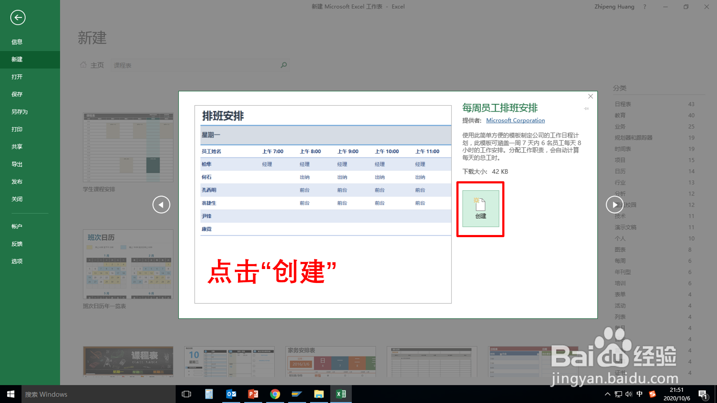Close the template preview dialog
This screenshot has height=403, width=717.
590,96
